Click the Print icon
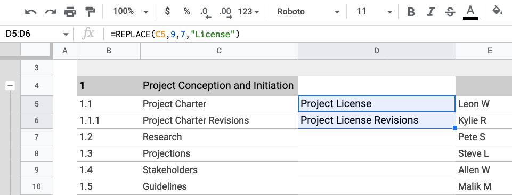This screenshot has height=195, width=512. click(x=70, y=12)
